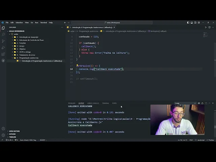Viewport: 216px width, 162px height.
Task: Click the command center search box
Action: [112, 23]
